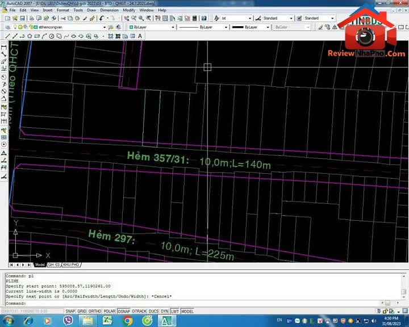Switch to the Model tab

[40, 265]
